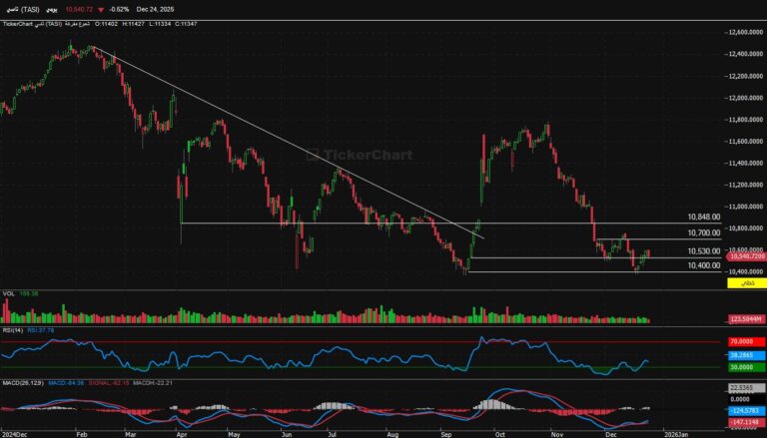
Task: Click the yellow tag below the current price
Action: [x=744, y=284]
